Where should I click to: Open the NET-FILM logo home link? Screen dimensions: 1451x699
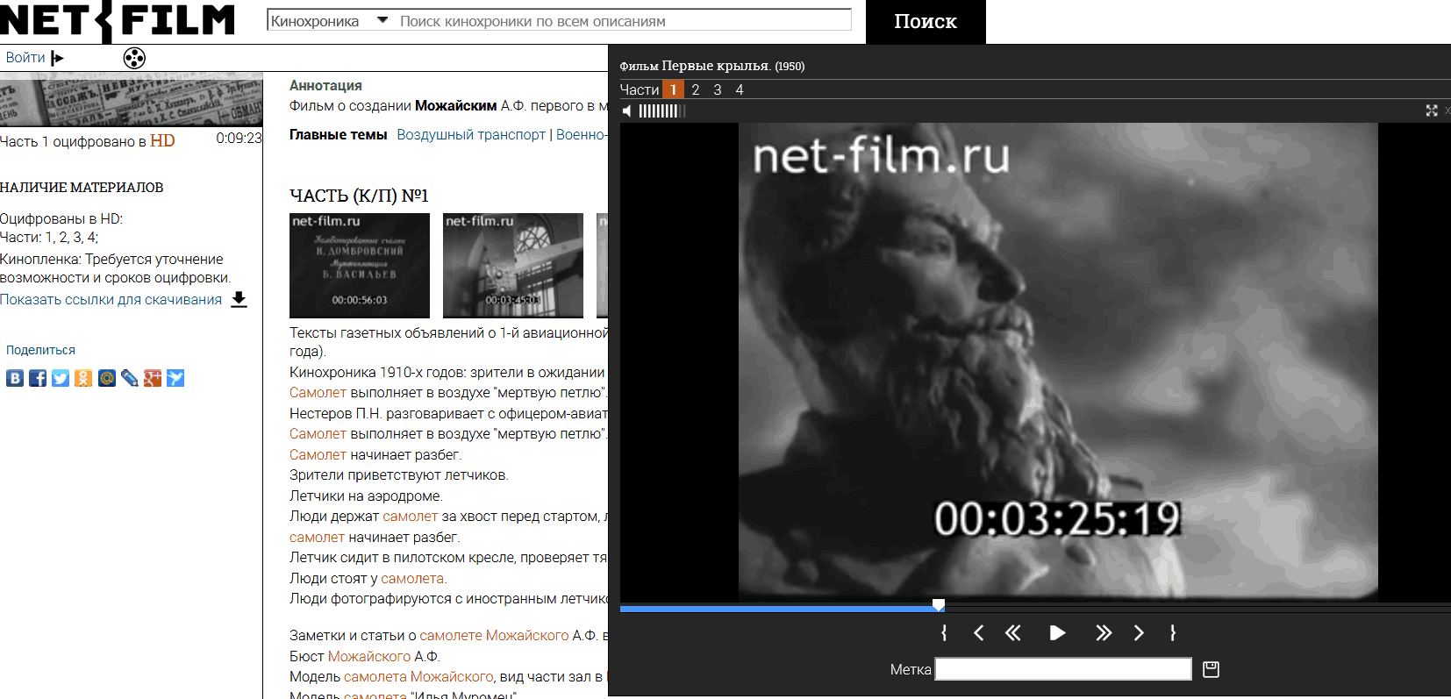click(x=118, y=20)
